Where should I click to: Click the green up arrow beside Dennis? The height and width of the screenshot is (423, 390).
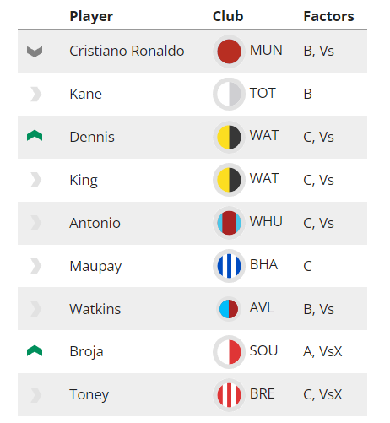click(x=35, y=135)
